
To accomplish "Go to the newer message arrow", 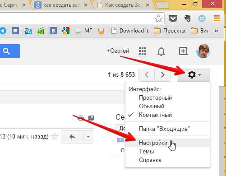I will pos(147,75).
